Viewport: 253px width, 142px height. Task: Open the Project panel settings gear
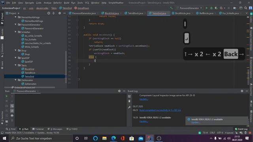click(x=60, y=13)
